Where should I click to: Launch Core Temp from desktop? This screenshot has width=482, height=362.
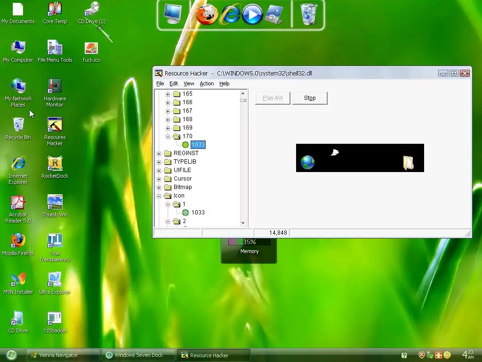pyautogui.click(x=55, y=13)
